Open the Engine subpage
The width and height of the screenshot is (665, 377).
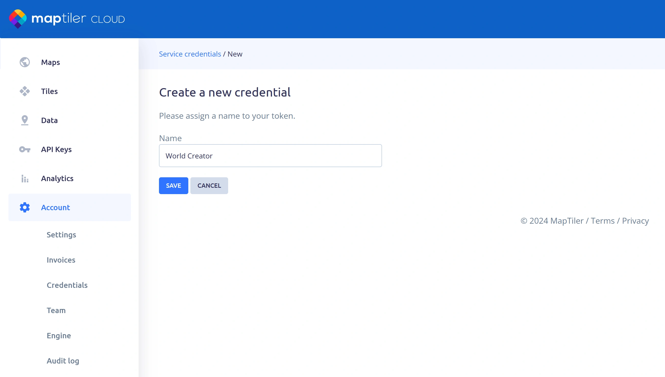pyautogui.click(x=59, y=335)
